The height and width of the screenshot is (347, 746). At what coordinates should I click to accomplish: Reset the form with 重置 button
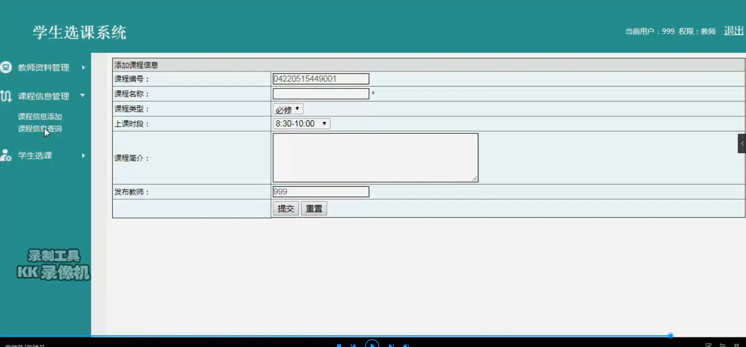(314, 209)
